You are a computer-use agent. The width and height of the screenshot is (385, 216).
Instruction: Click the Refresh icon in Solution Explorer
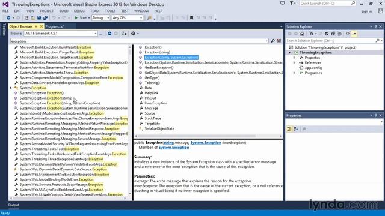click(327, 34)
